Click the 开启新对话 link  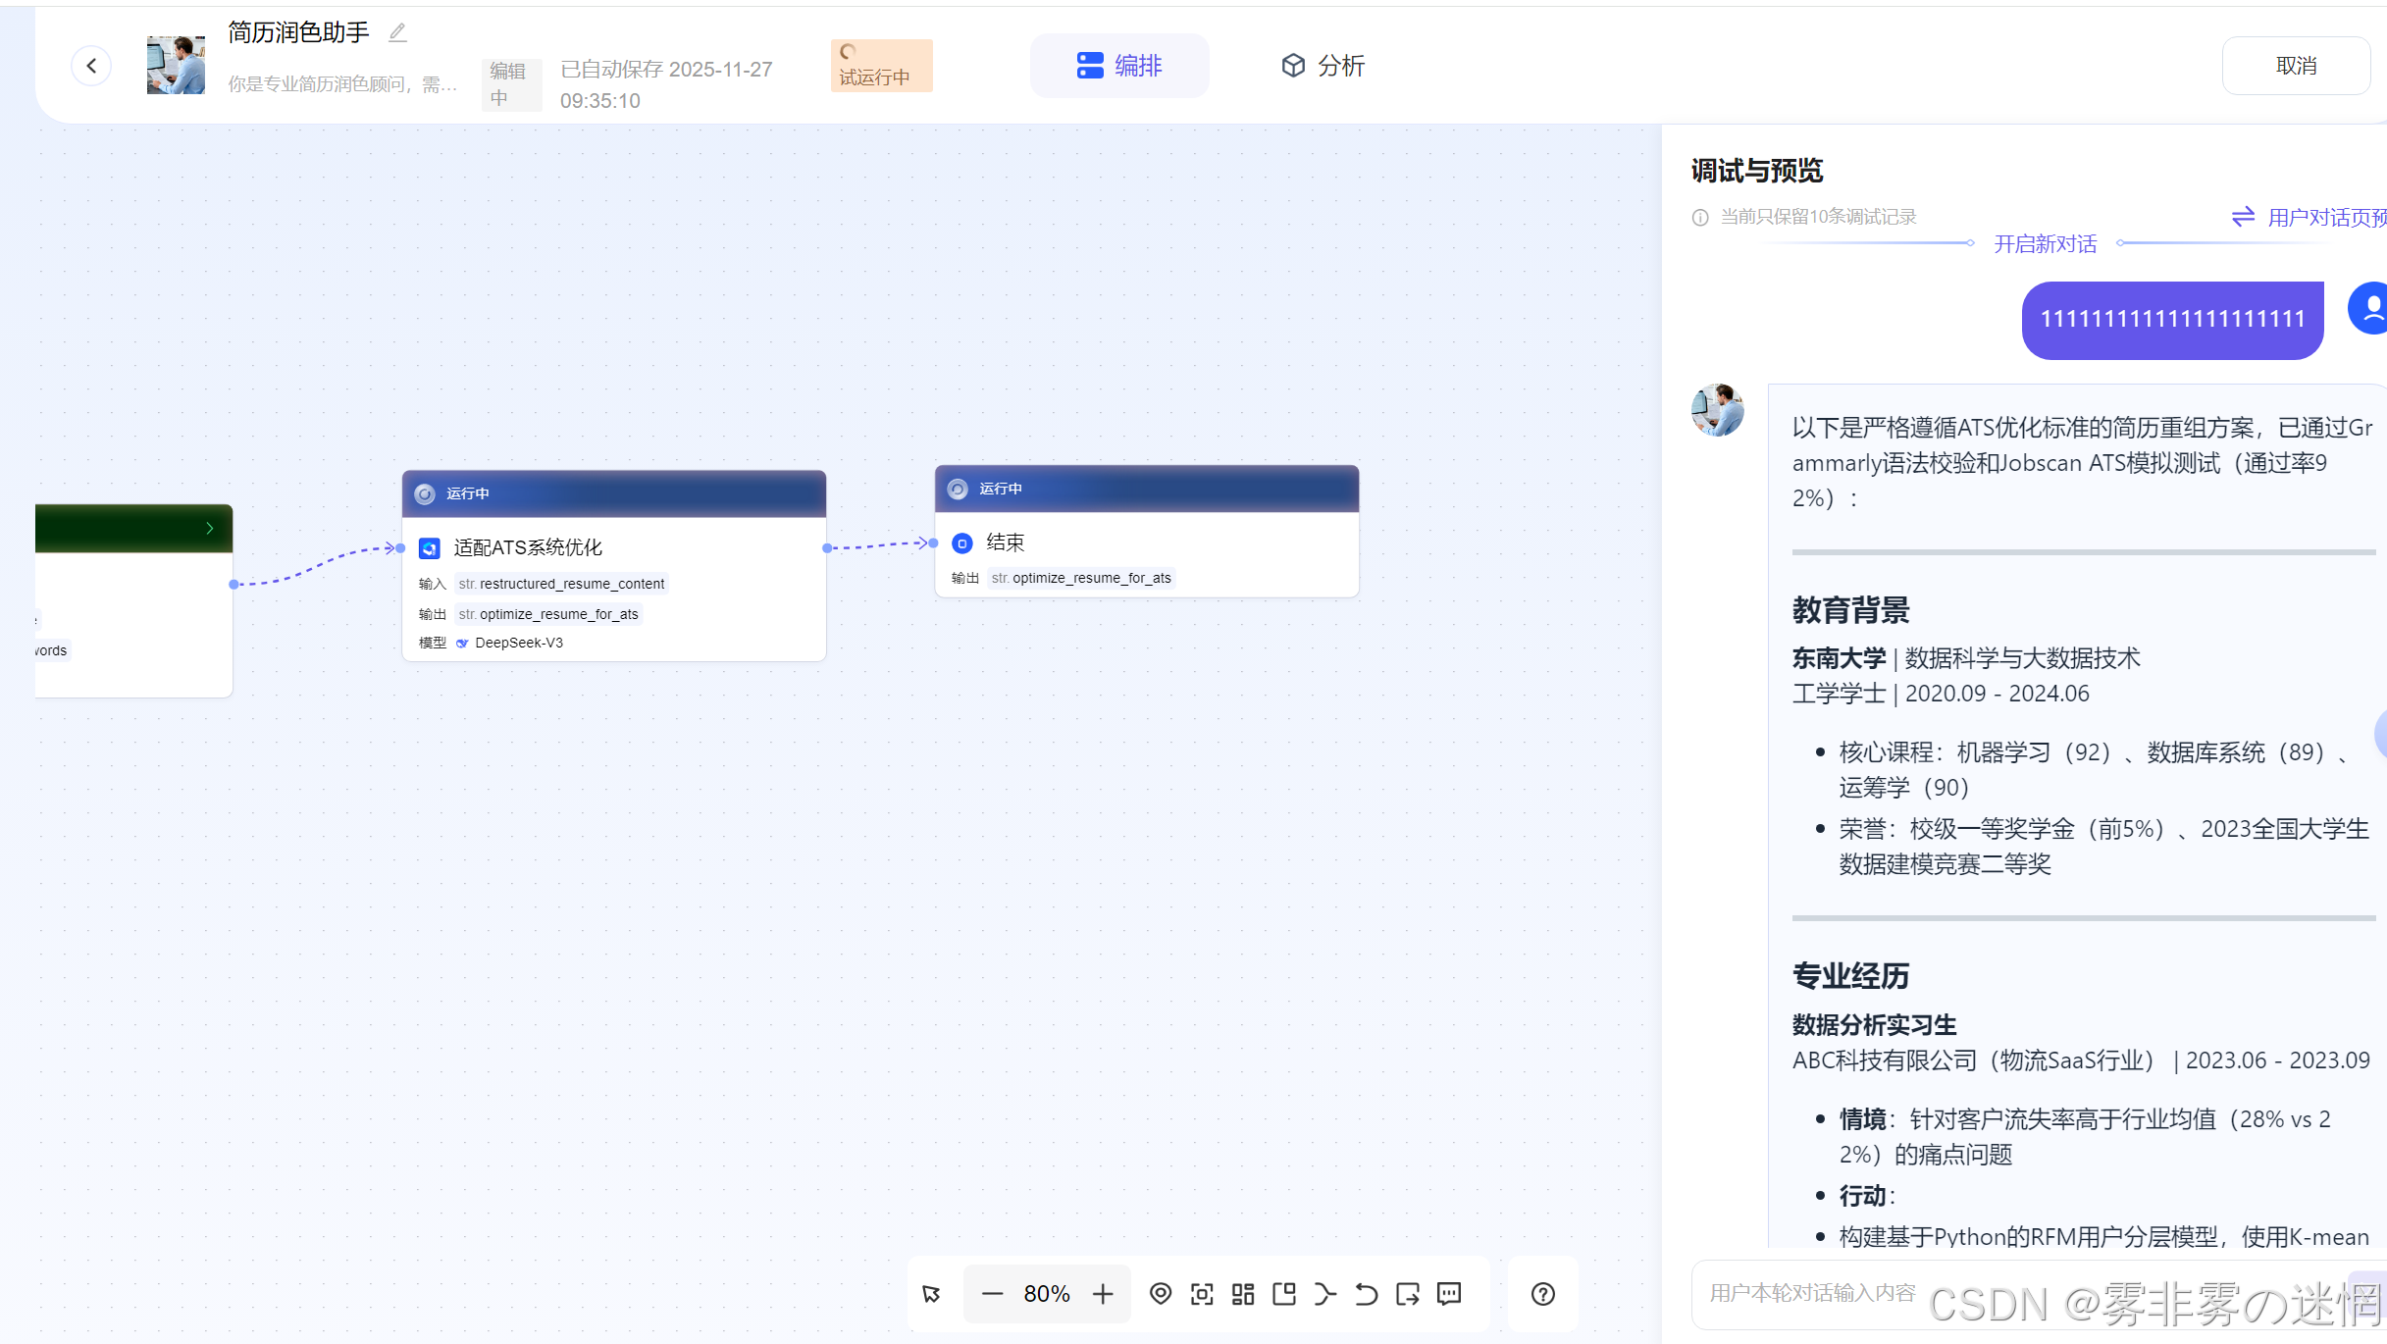coord(2045,243)
